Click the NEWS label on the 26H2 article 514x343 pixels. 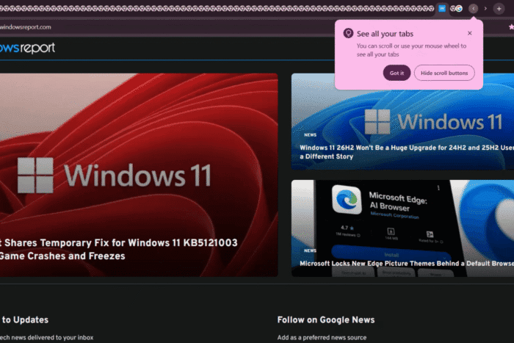[x=310, y=134]
